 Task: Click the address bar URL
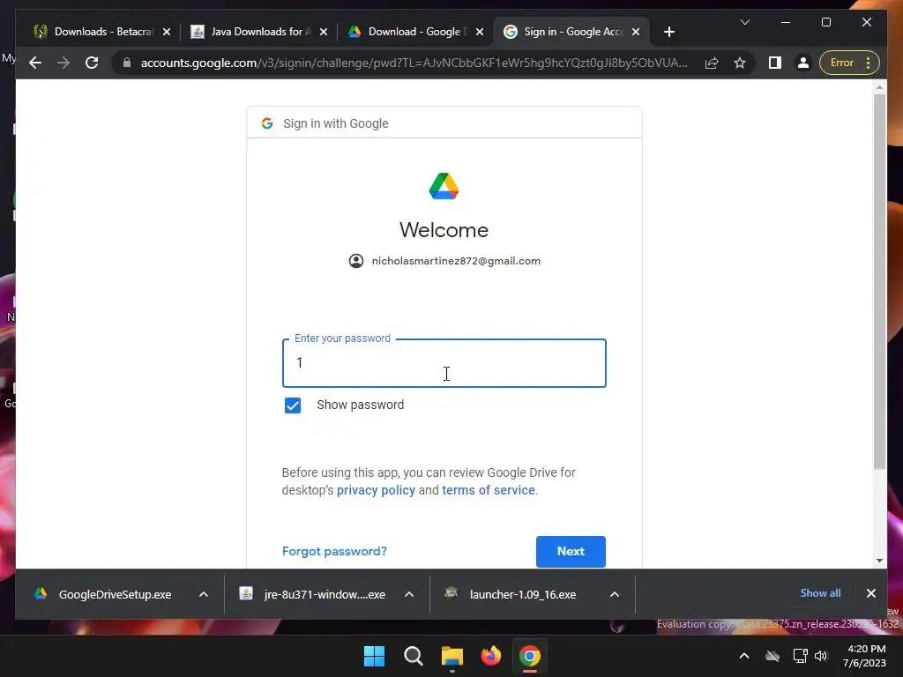(414, 63)
